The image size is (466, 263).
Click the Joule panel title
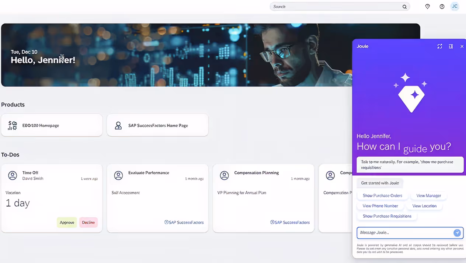point(362,46)
